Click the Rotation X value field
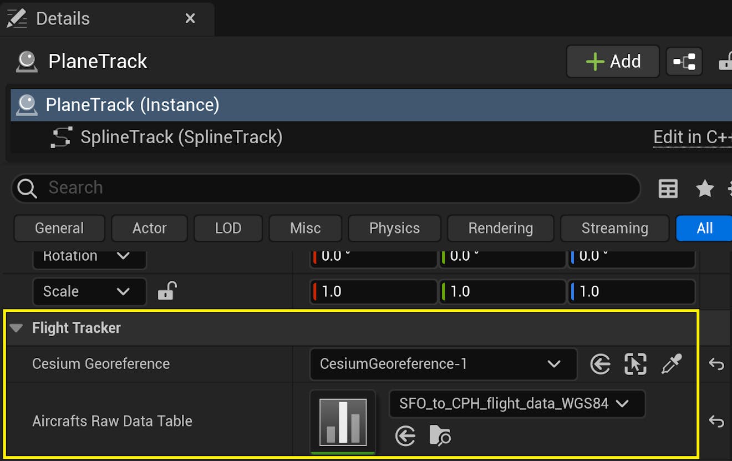 [374, 258]
